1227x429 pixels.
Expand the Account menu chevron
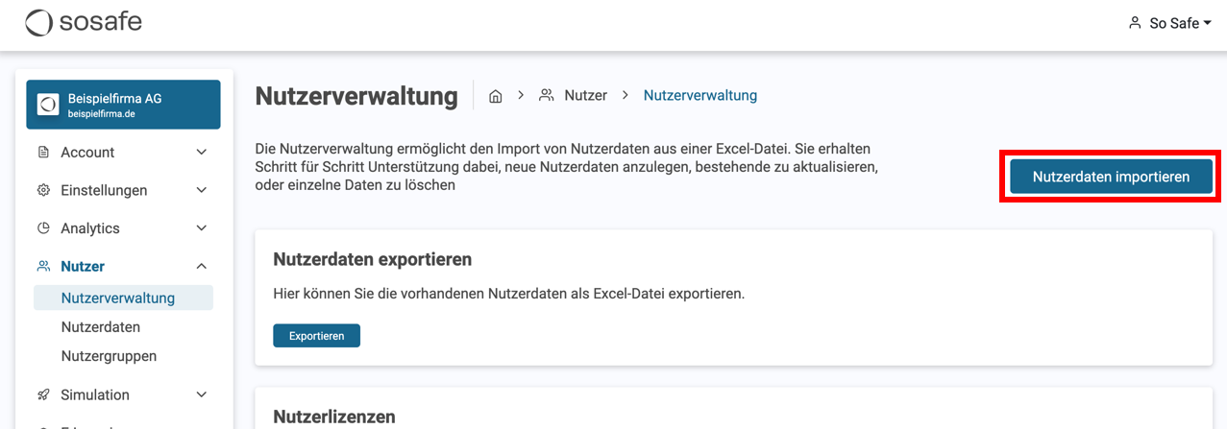202,153
